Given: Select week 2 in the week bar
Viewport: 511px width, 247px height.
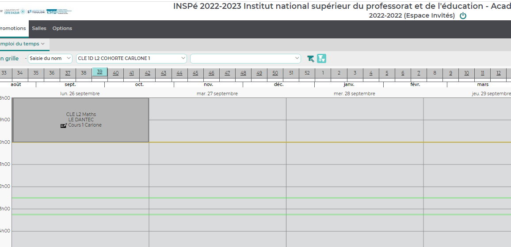Looking at the screenshot, I should pos(339,73).
